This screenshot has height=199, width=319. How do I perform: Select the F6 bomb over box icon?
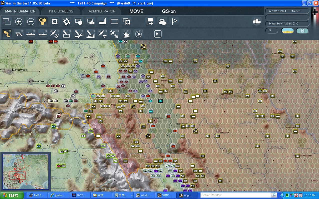click(67, 34)
